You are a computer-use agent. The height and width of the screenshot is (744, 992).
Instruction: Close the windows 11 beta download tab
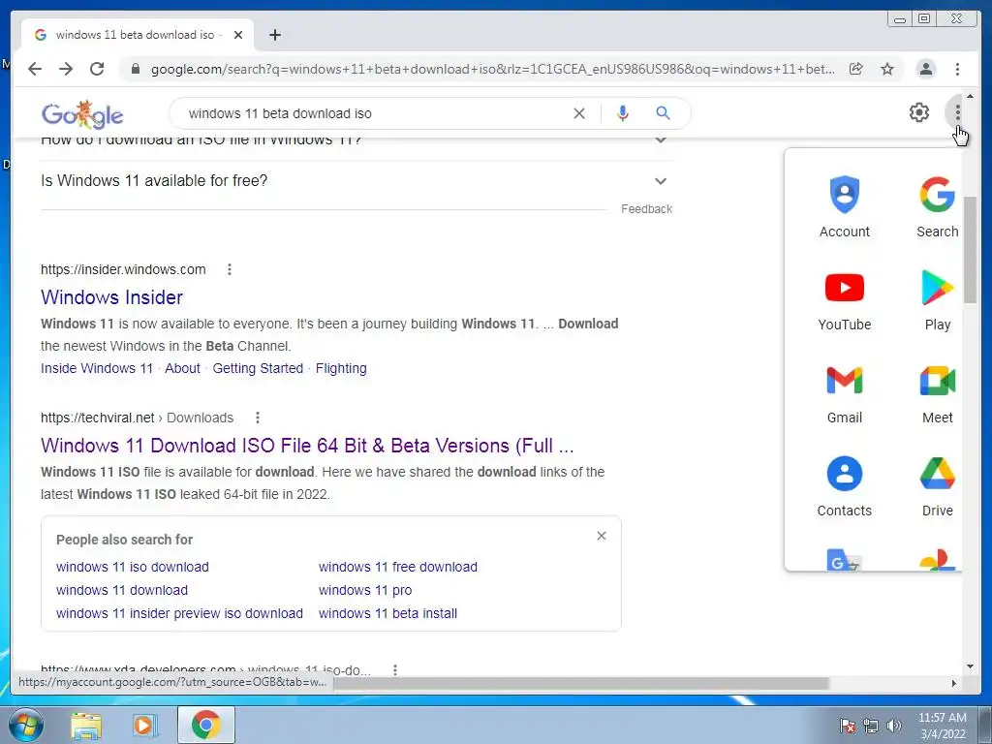238,35
